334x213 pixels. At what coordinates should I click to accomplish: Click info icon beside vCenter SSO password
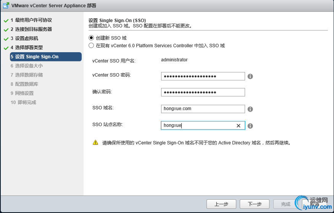pos(250,76)
